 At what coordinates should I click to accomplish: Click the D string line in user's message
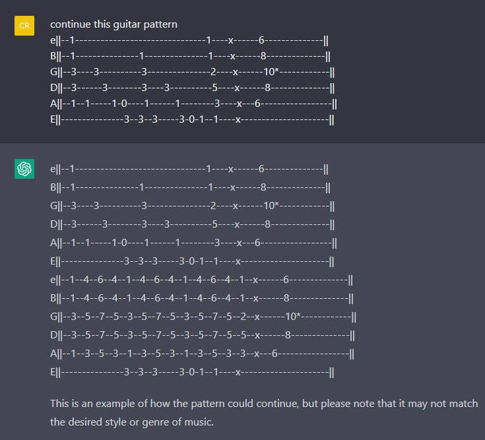(x=192, y=88)
